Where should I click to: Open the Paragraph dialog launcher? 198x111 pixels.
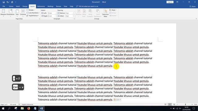(74, 19)
